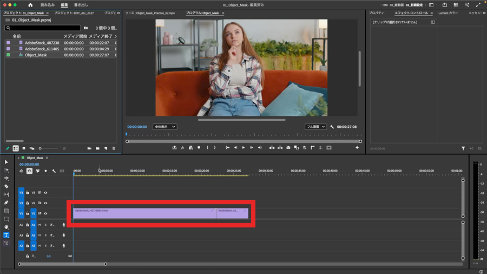
Task: Click the Mark Out button
Action: [215, 148]
